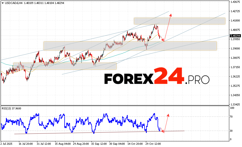The image size is (242, 147).
Task: Click the RSI 70 level axis label
Action: click(x=232, y=116)
